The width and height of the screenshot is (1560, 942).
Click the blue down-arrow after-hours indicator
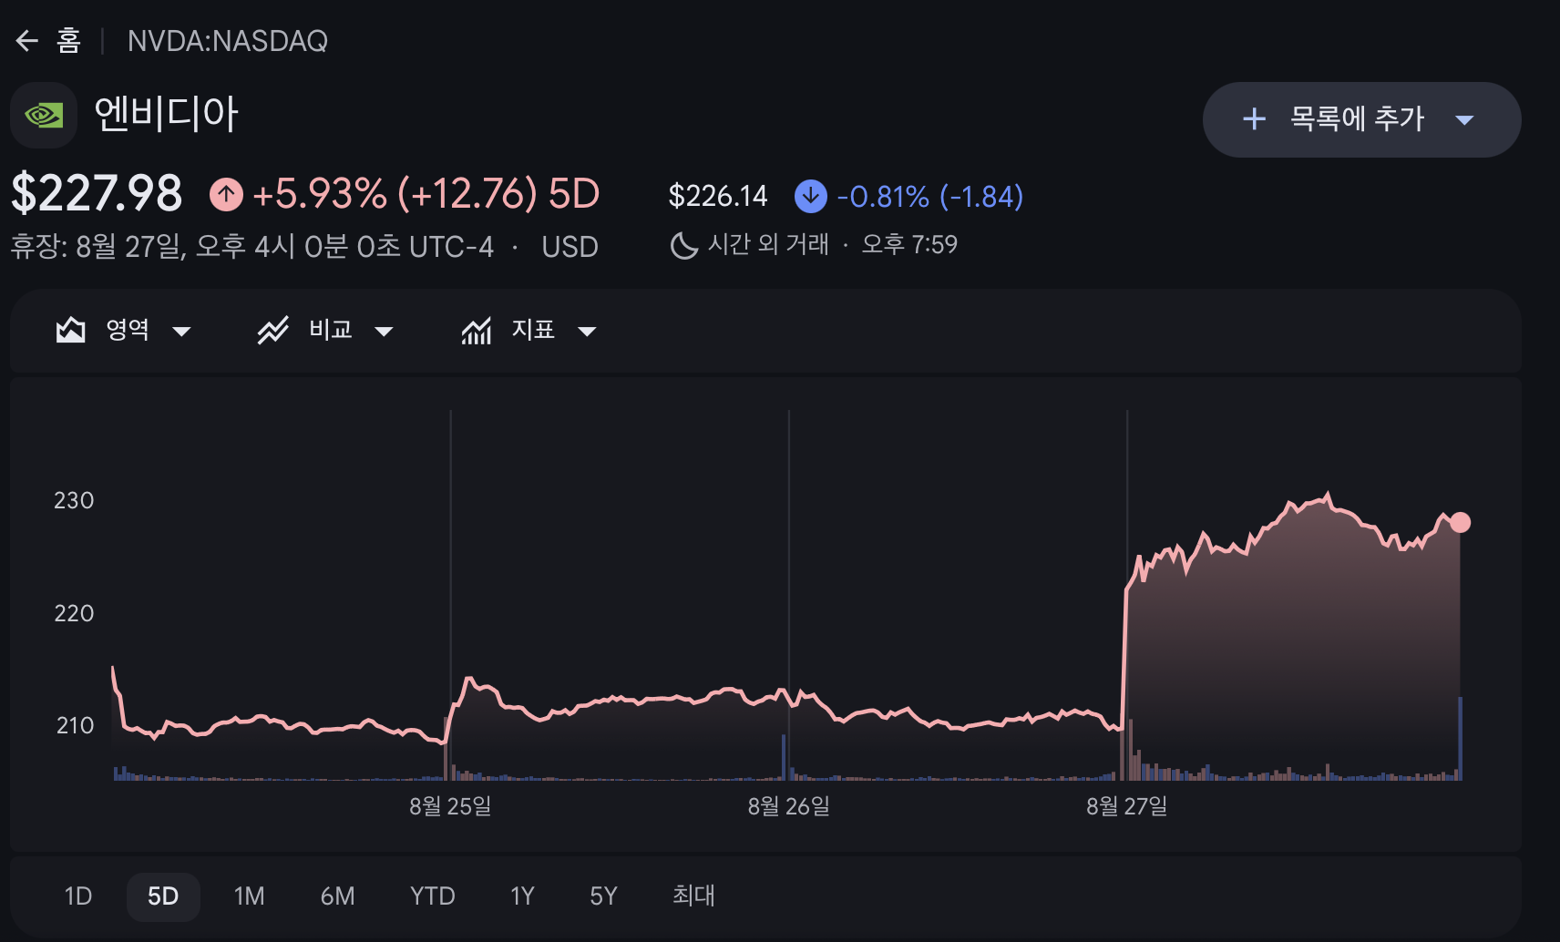click(x=810, y=196)
